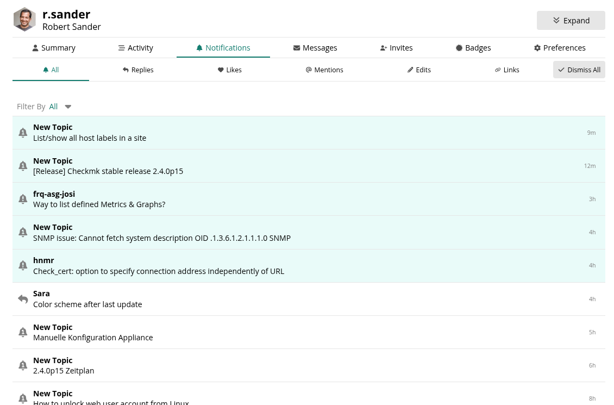
Task: Open the Messages tab
Action: tap(315, 48)
